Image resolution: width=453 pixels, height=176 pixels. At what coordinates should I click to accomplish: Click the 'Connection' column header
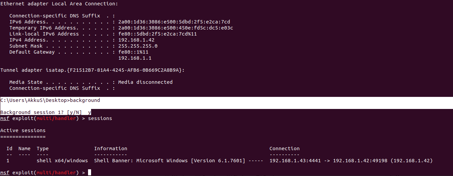(284, 149)
